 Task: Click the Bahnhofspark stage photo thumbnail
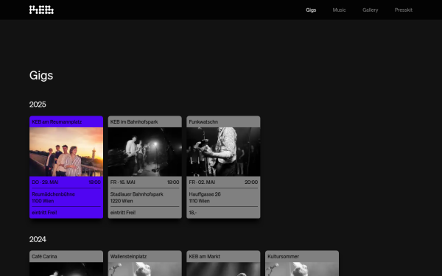click(x=145, y=152)
